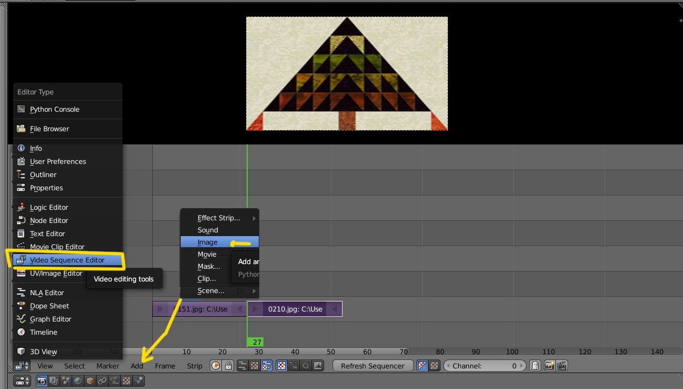Open the Properties editor type selector icon

(x=22, y=381)
